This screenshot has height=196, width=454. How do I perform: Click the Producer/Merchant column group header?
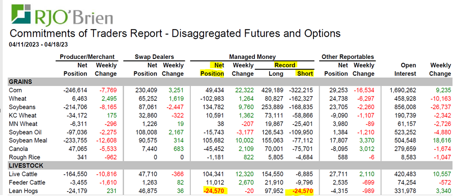click(x=88, y=57)
